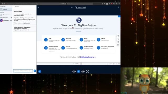Follow the bigbluebutton.org link on slide
Image resolution: width=168 pixels, height=94 pixels.
88,57
